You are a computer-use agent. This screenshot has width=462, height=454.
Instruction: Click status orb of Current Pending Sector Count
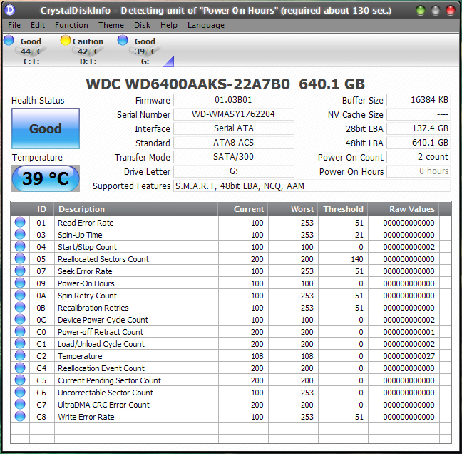(x=20, y=380)
